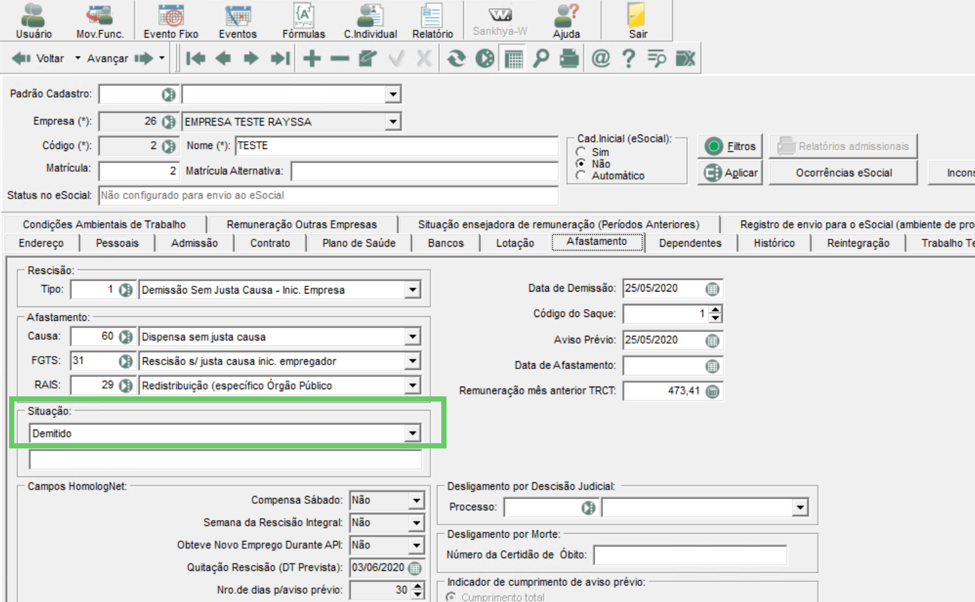Image resolution: width=975 pixels, height=602 pixels.
Task: Open calendar for Aviso Prévio date
Action: click(x=713, y=340)
